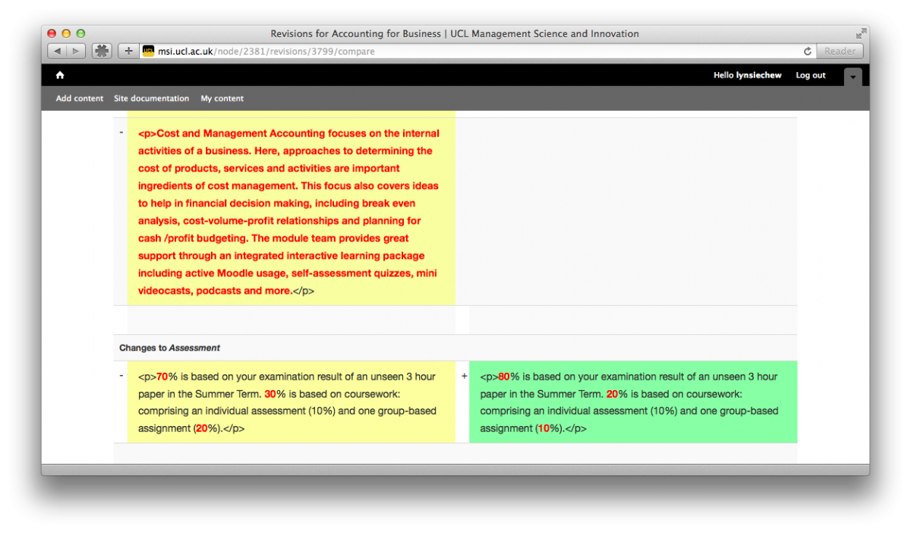Minimize the window with yellow button
The height and width of the screenshot is (533, 911).
click(x=66, y=33)
